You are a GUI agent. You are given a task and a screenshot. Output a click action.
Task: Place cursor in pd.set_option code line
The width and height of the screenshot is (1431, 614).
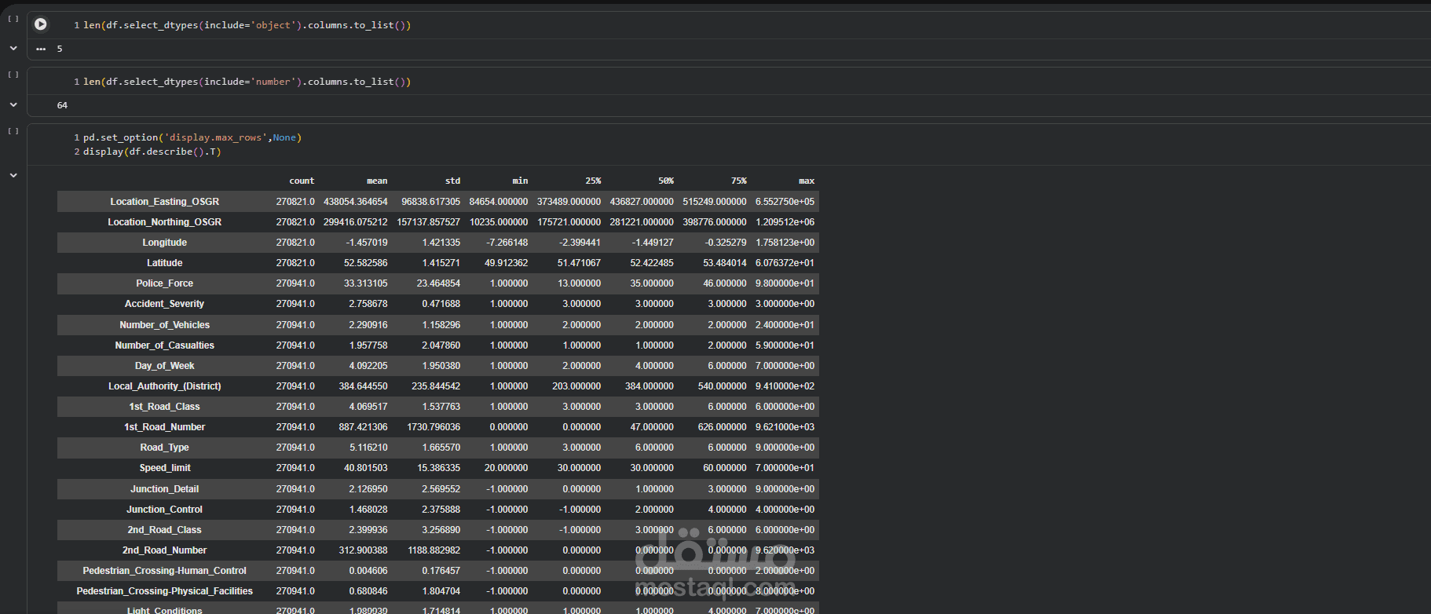[x=192, y=137]
